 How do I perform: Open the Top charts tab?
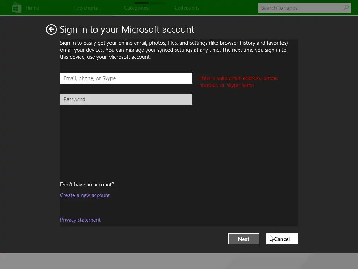(x=86, y=8)
